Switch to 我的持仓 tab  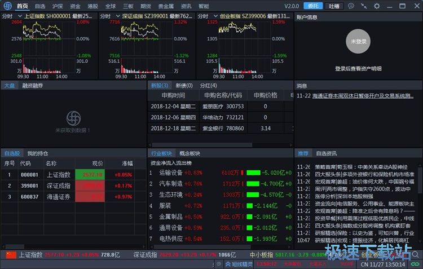pyautogui.click(x=38, y=153)
